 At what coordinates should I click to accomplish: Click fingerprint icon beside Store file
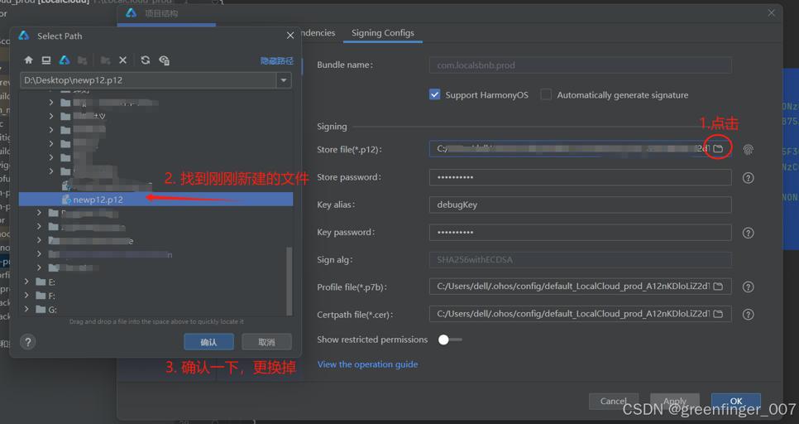point(748,150)
